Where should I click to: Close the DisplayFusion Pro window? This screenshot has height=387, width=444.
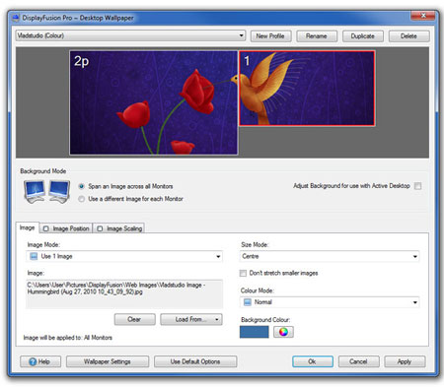point(423,16)
